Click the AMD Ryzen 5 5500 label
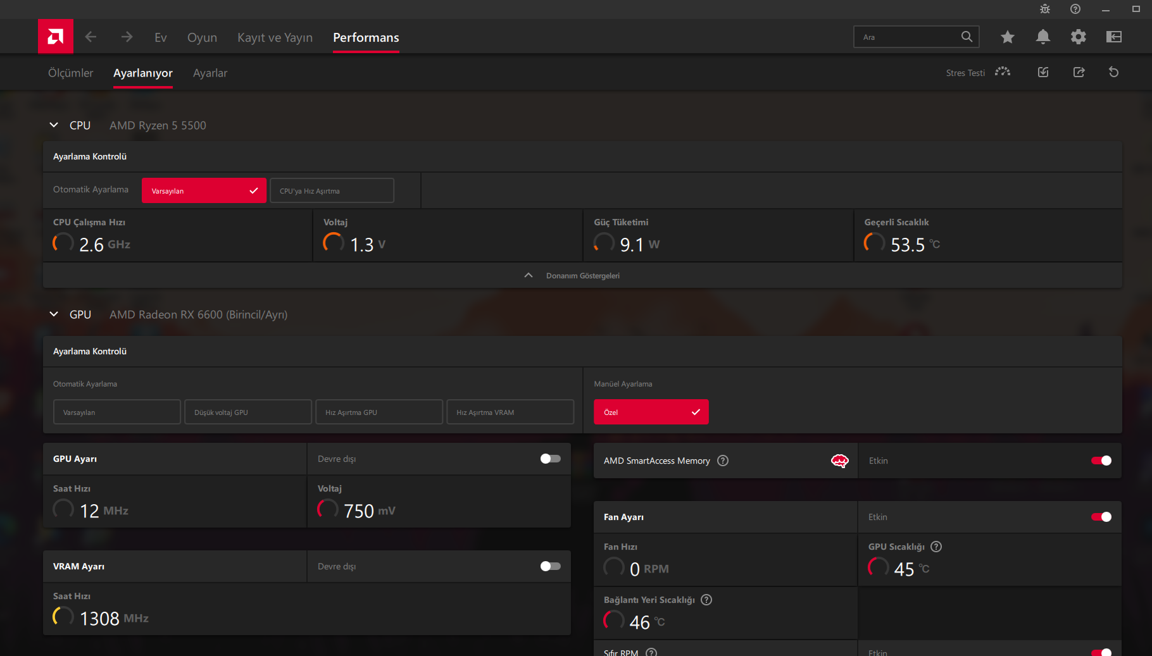The width and height of the screenshot is (1152, 656). tap(158, 125)
